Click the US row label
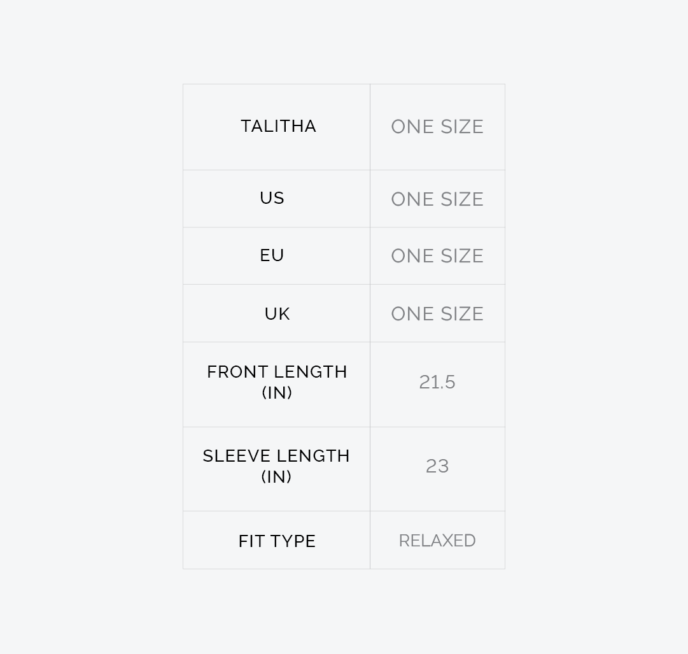688x654 pixels. click(272, 198)
